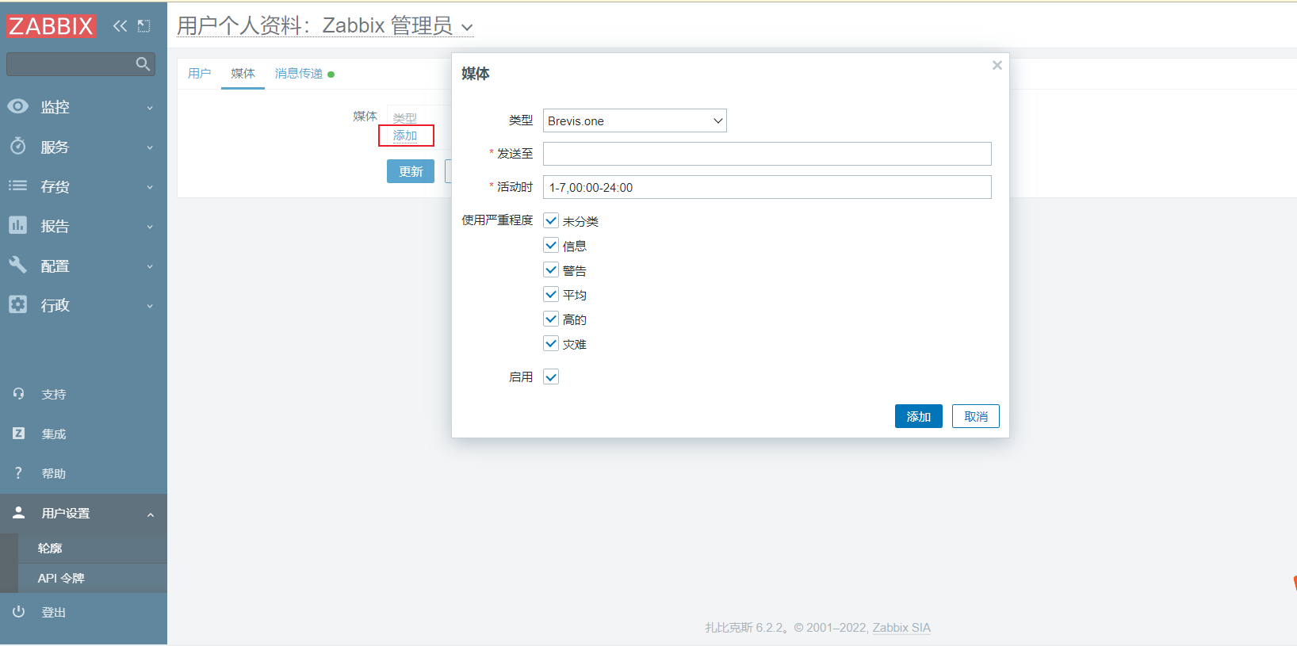This screenshot has width=1297, height=646.
Task: Focus the 发送至 input field
Action: (x=767, y=154)
